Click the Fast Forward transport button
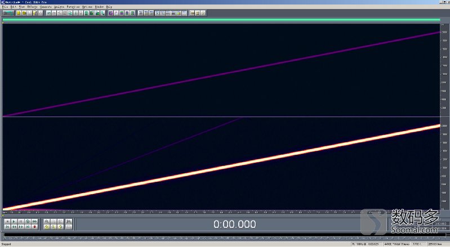Viewport: 450px width, 247px height. click(x=21, y=227)
